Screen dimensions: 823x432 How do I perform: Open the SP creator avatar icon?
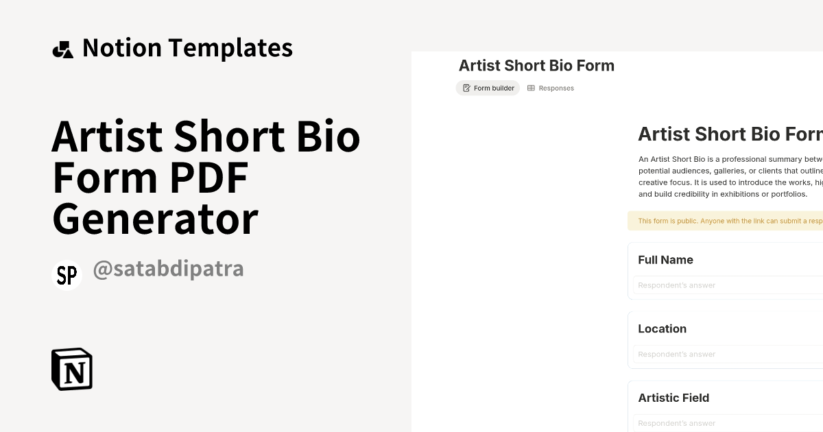click(x=67, y=275)
